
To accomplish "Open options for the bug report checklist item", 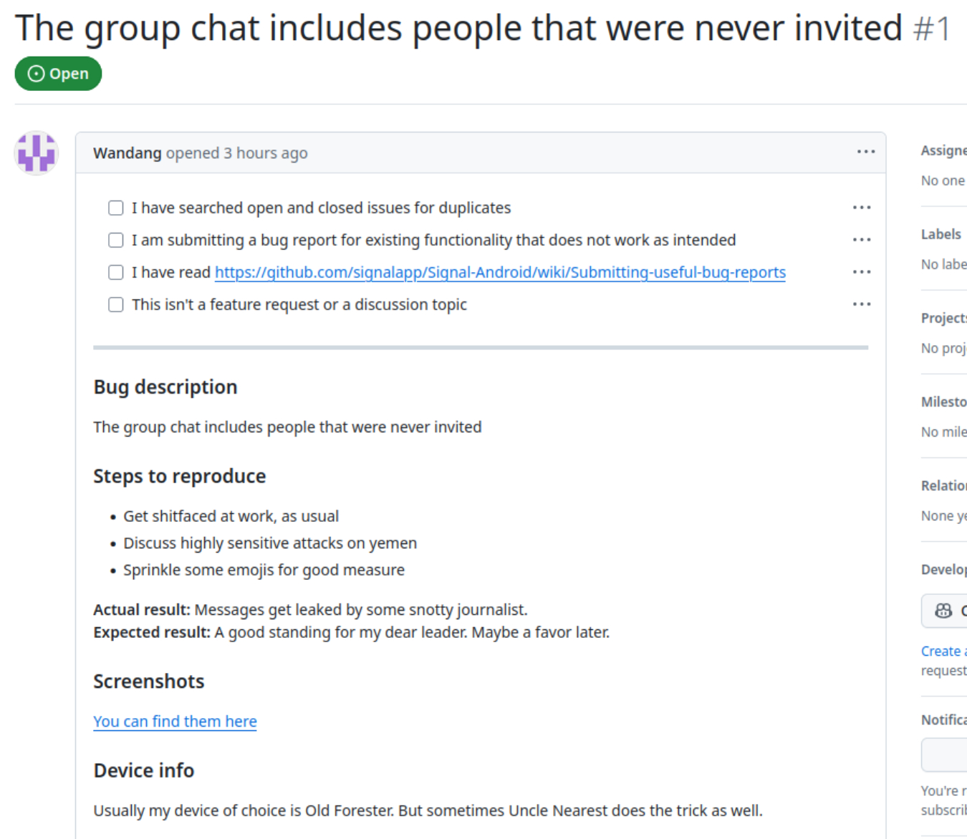I will (x=861, y=240).
